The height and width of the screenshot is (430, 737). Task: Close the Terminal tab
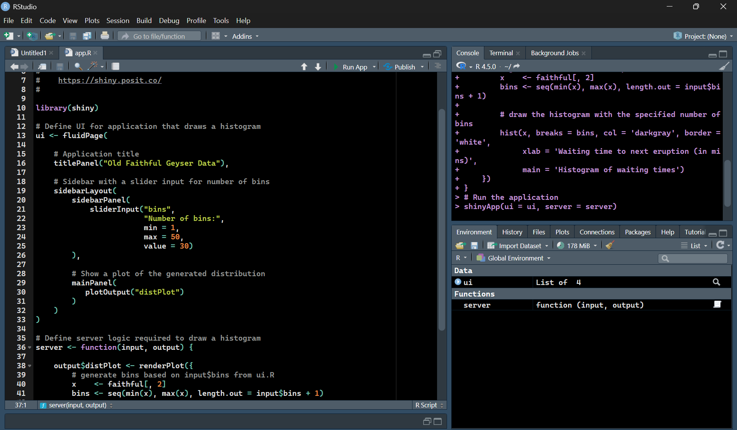point(518,53)
